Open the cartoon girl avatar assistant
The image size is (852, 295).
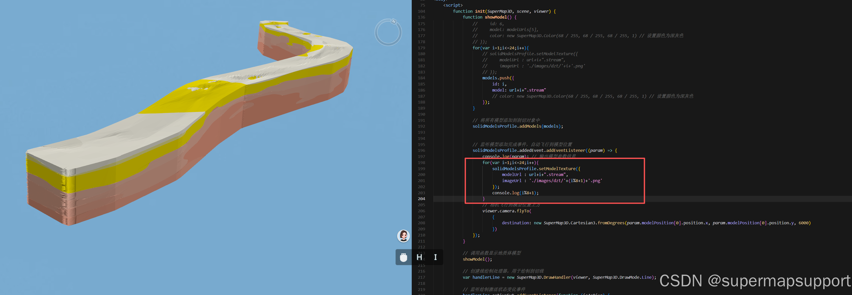point(403,235)
